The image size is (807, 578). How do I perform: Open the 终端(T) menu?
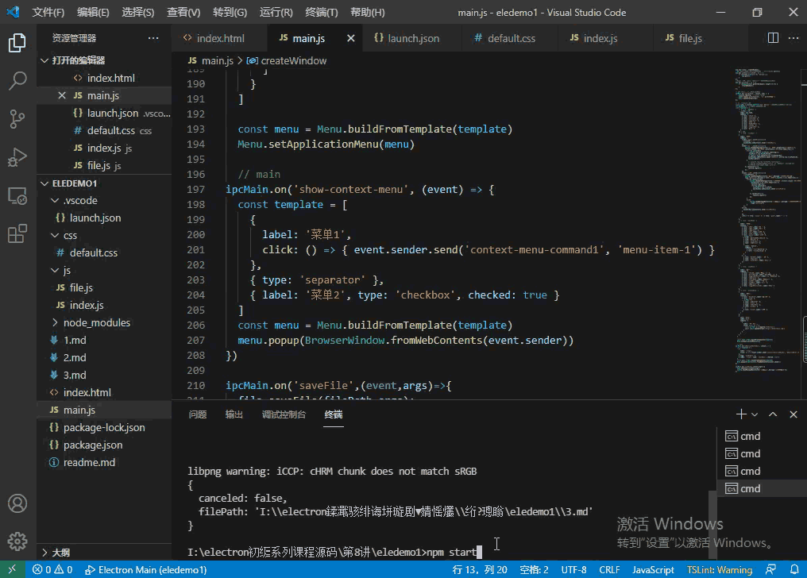coord(321,13)
